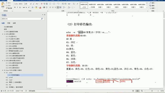Viewport: 165px width, 93px height.
Task: Click the Shrink Font icon
Action: (x=34, y=4)
